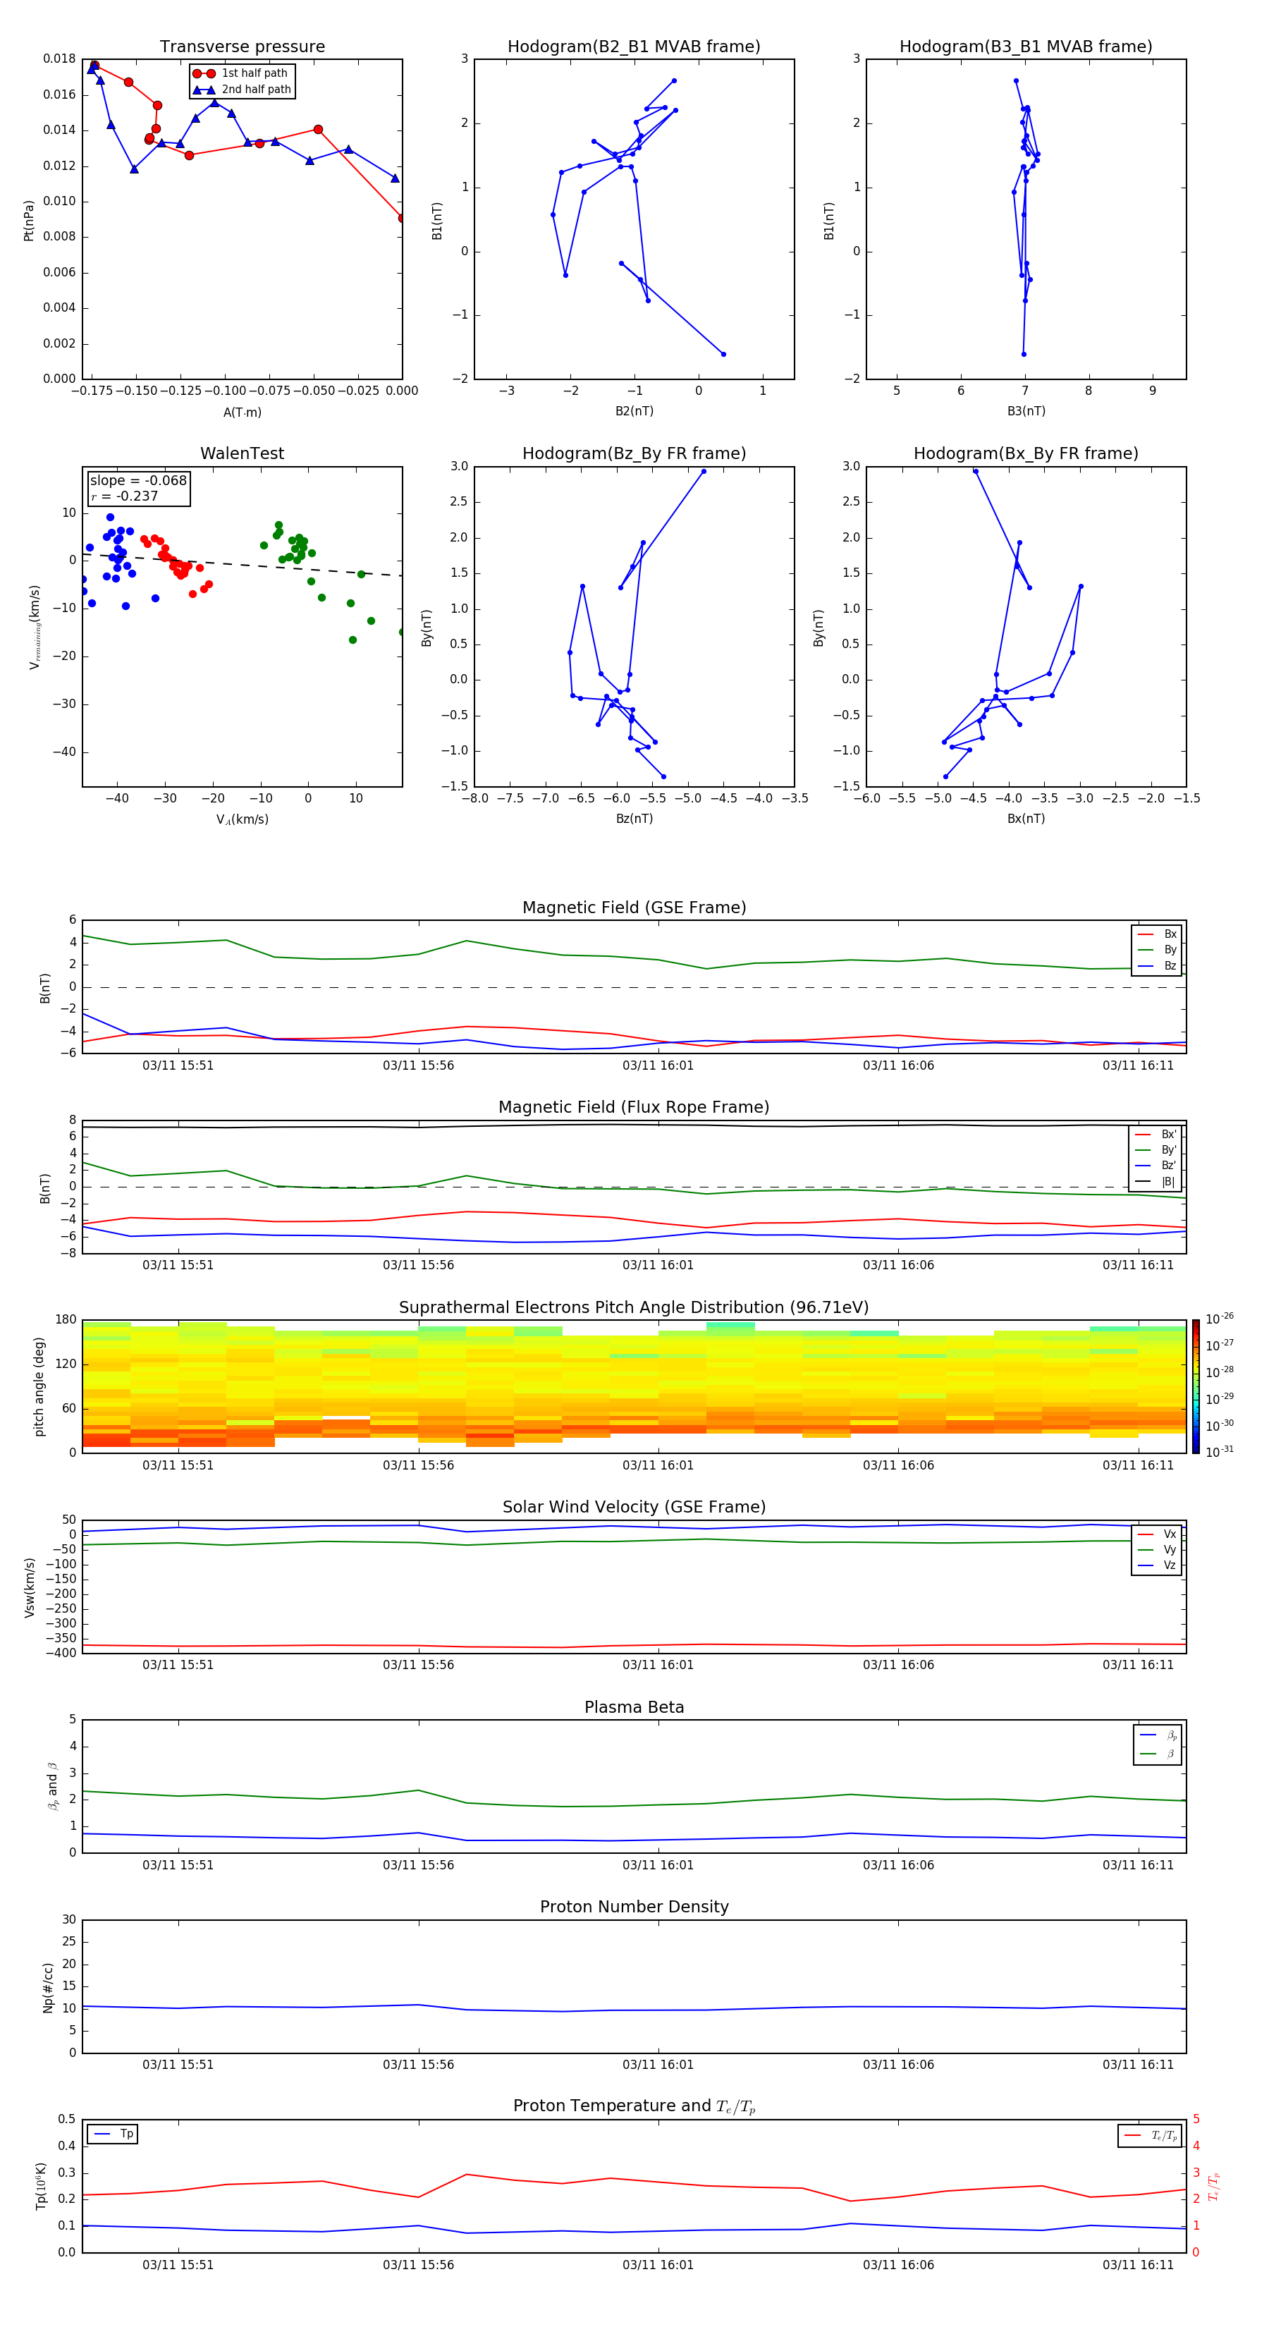This screenshot has height=2327, width=1269.
Task: Click the 'B3(nT)' x-axis label
Action: pos(1026,411)
